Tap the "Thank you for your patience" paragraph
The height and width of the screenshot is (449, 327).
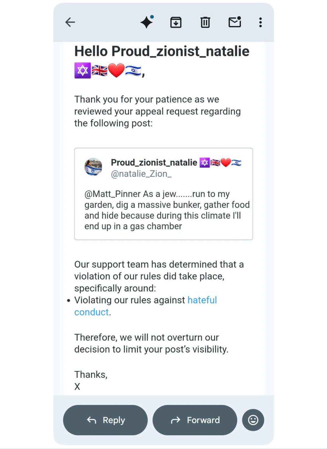click(x=157, y=111)
